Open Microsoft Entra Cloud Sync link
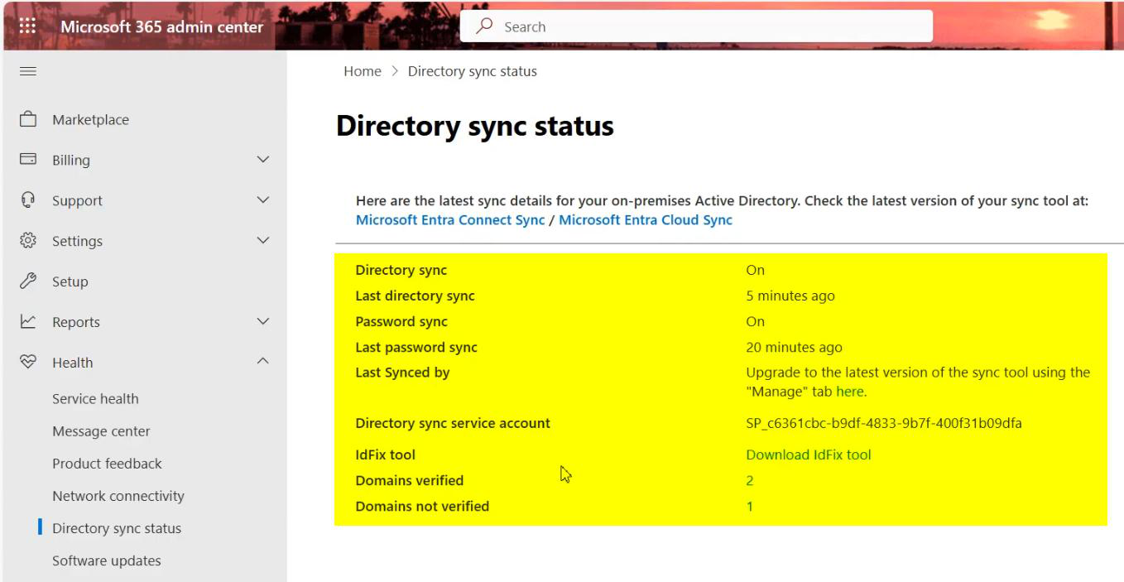1124x582 pixels. click(x=646, y=220)
